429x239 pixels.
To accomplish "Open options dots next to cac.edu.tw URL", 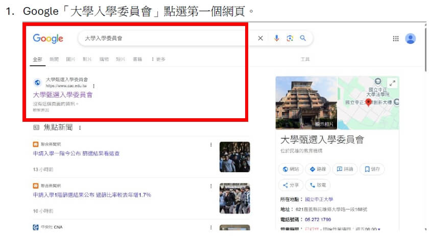I will tap(93, 86).
